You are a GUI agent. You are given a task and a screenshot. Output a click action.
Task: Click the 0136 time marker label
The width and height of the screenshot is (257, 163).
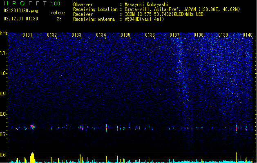[x=150, y=35]
